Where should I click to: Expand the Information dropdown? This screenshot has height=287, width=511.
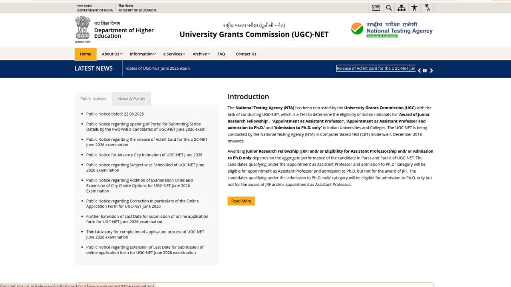[143, 54]
